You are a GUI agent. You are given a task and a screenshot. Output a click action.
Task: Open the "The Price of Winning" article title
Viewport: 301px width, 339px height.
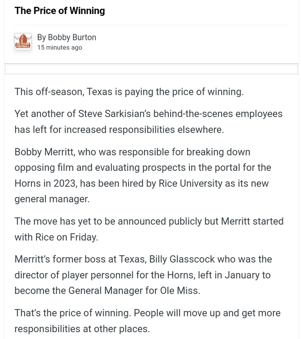click(60, 11)
